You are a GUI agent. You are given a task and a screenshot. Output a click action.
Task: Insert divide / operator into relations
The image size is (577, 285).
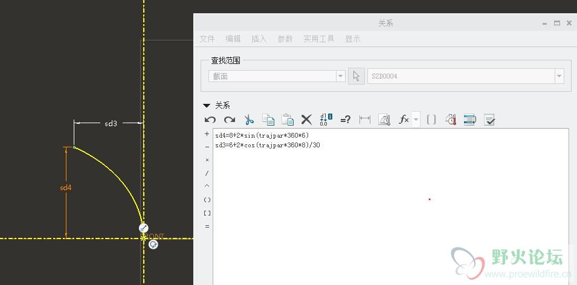207,173
